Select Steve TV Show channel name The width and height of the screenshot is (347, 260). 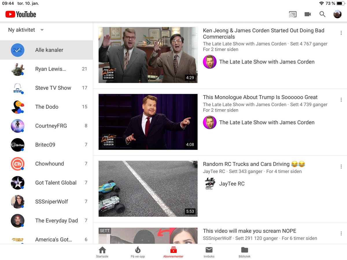53,88
